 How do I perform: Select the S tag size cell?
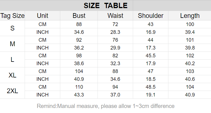click(x=12, y=28)
